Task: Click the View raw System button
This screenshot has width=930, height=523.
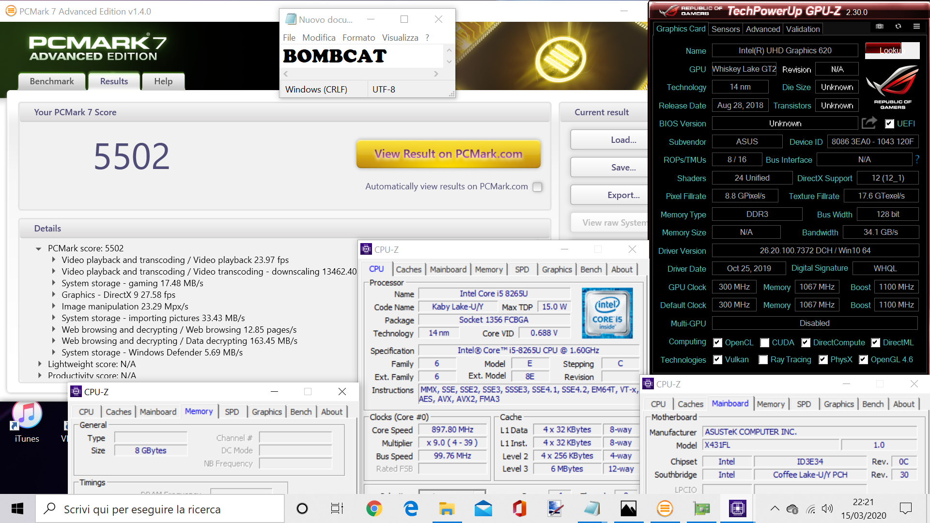Action: (610, 223)
